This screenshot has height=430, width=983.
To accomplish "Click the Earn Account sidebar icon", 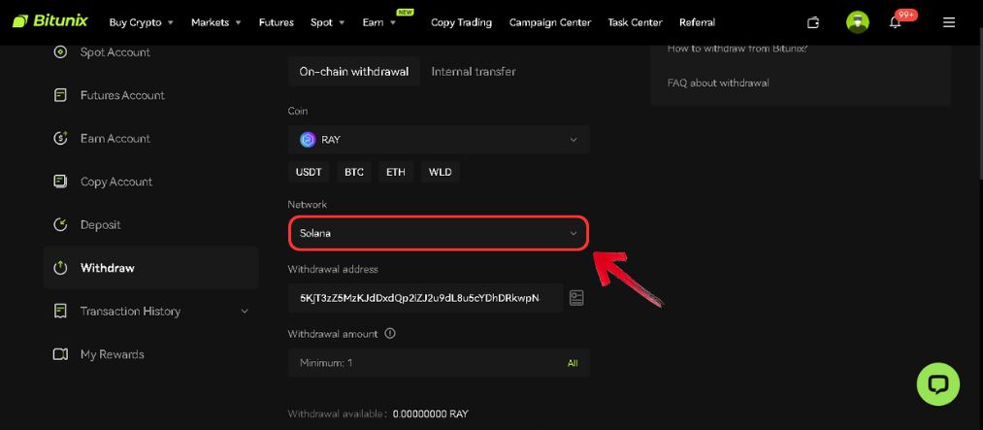I will (60, 139).
